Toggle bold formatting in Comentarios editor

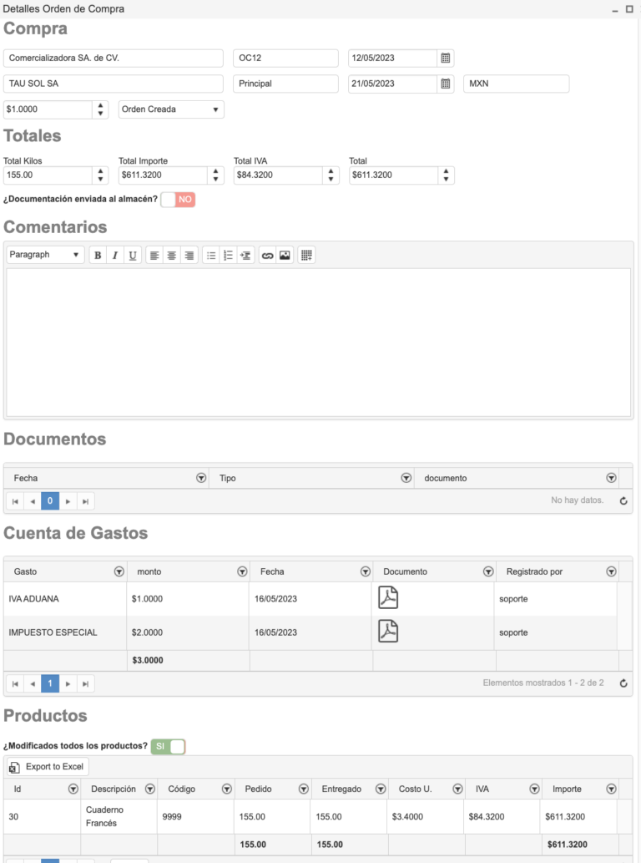98,255
